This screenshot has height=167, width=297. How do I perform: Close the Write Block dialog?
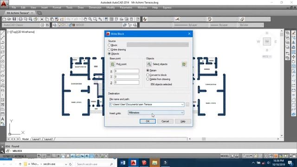click(x=189, y=34)
